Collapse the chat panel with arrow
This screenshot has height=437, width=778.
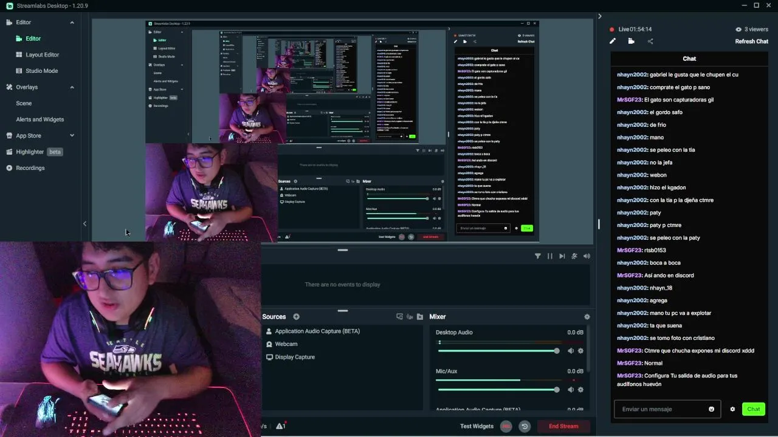point(599,16)
